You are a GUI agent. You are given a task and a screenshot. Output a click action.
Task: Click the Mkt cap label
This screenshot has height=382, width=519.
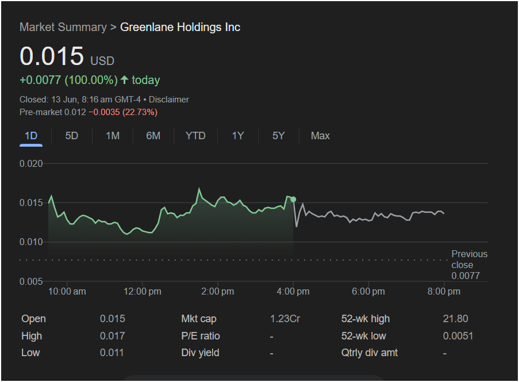(x=199, y=319)
